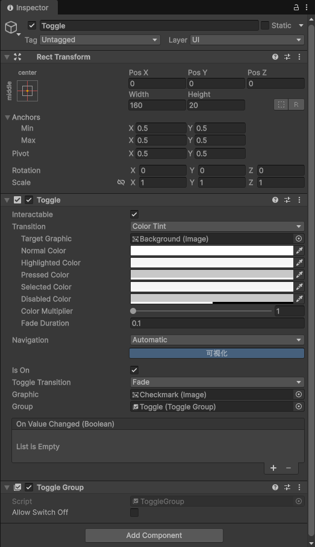Image resolution: width=315 pixels, height=547 pixels.
Task: Open Toggle Group component kebab menu
Action: click(299, 487)
